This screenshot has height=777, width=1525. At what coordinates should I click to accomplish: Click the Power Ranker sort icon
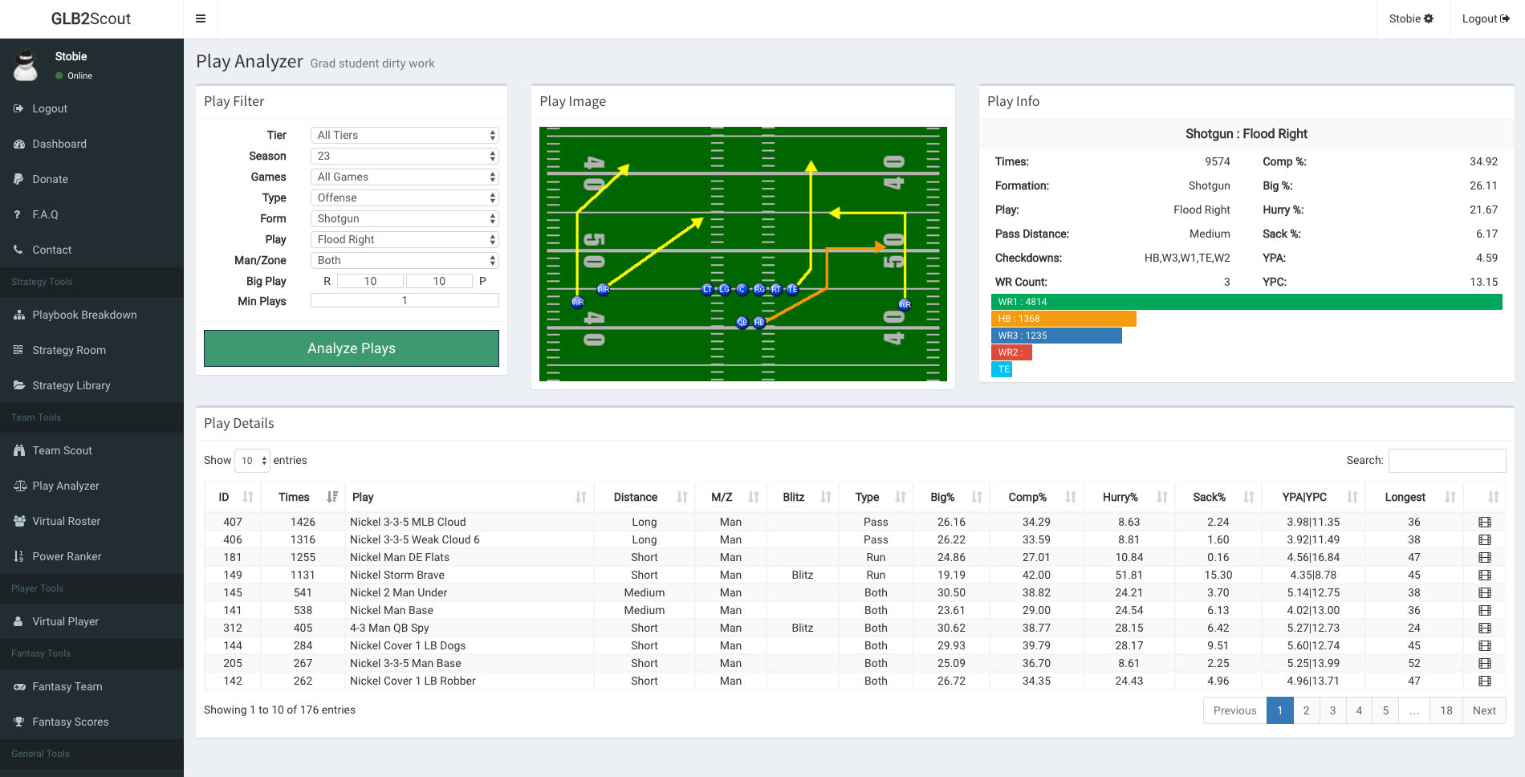[18, 556]
